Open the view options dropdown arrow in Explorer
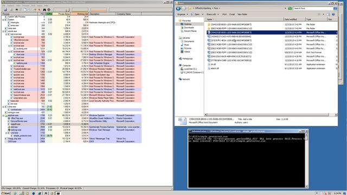Screen dimensions: 347x195 click(323, 15)
